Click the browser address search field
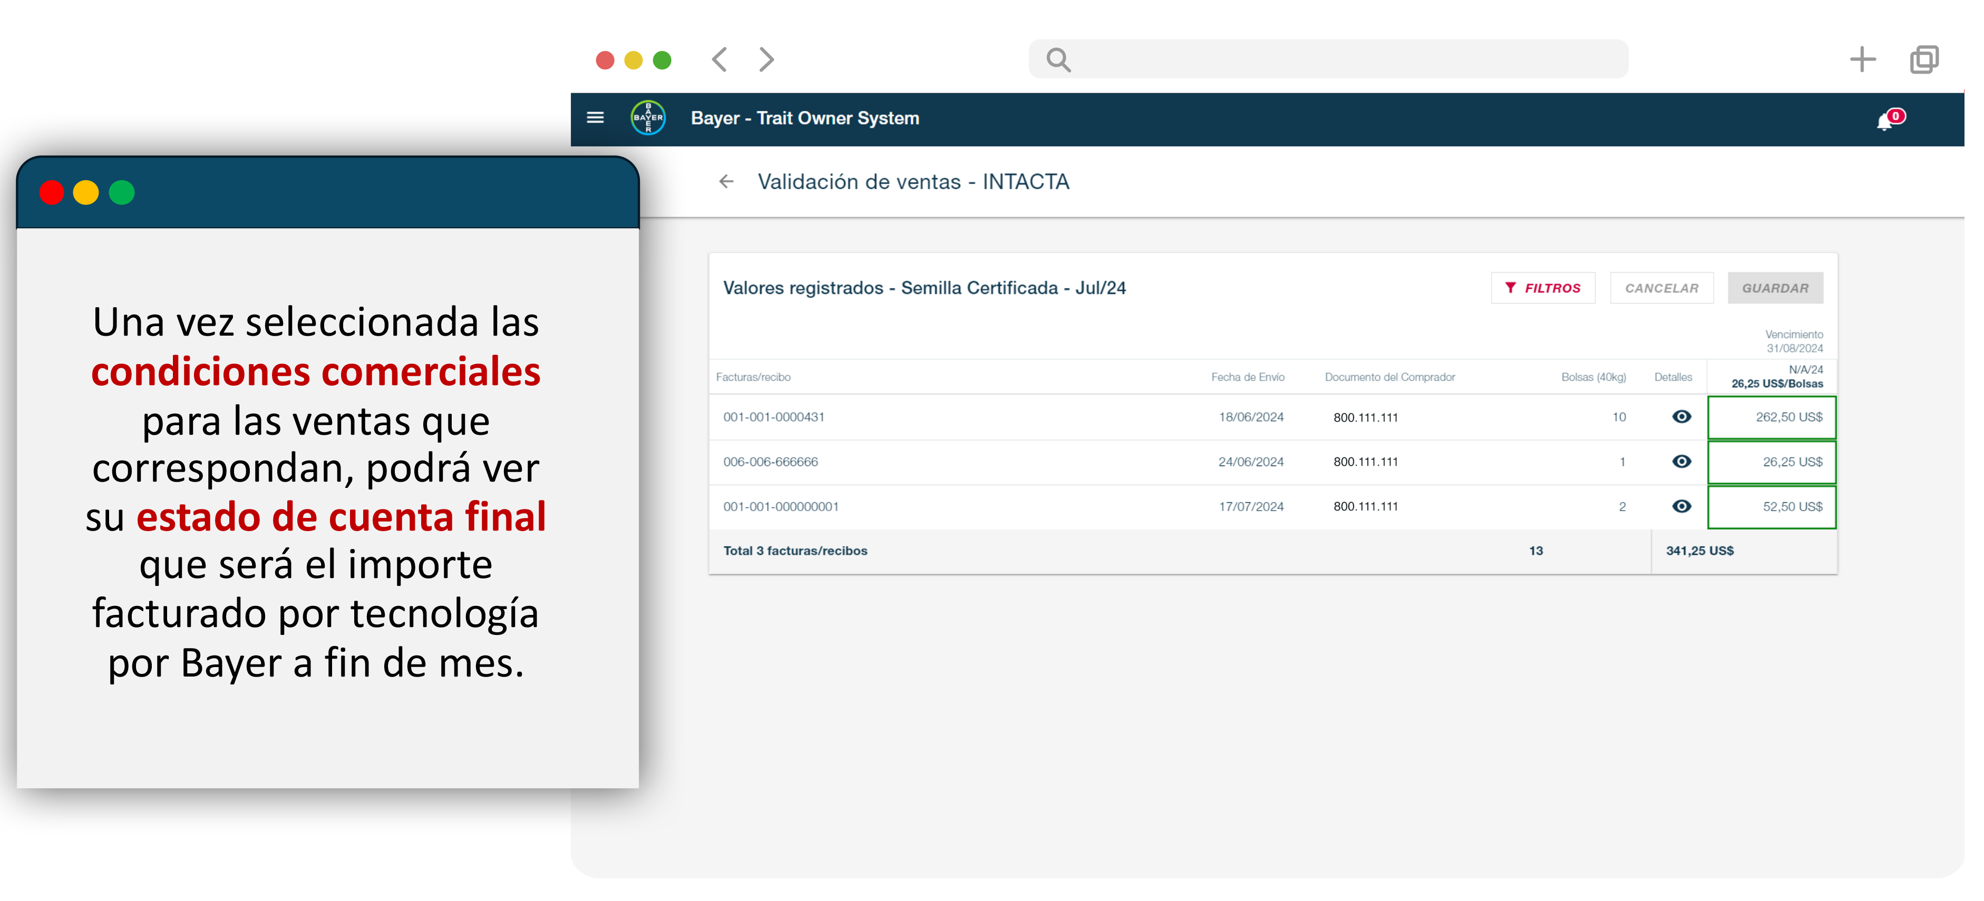The height and width of the screenshot is (901, 1984). coord(1328,60)
